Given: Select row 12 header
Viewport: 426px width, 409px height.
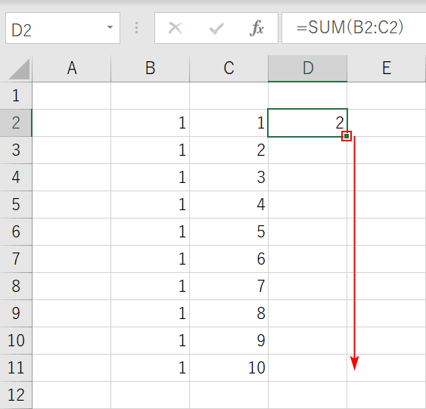Looking at the screenshot, I should tap(16, 395).
